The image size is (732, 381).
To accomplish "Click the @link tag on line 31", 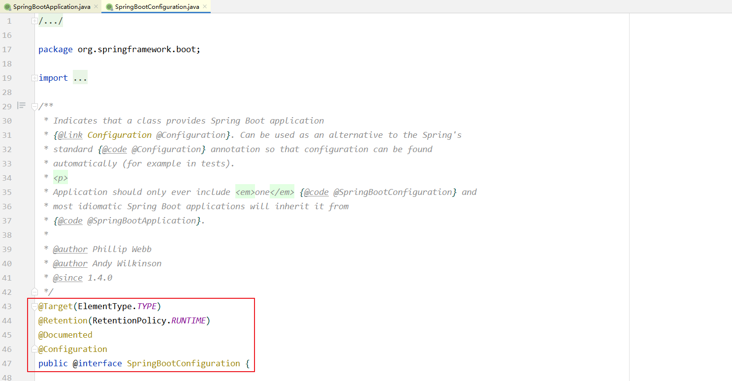I will [70, 135].
